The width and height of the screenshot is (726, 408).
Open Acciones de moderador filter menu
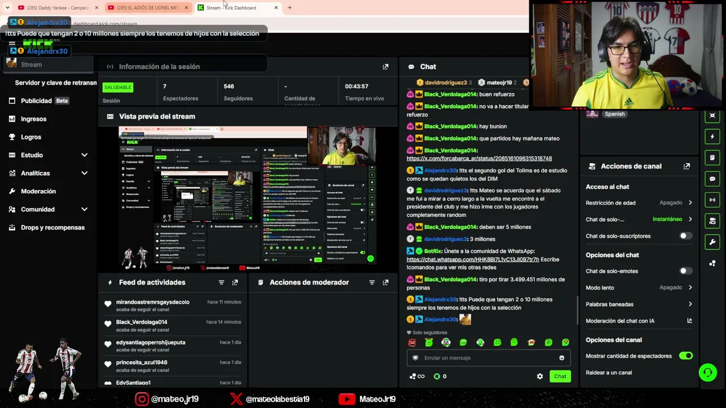372,282
